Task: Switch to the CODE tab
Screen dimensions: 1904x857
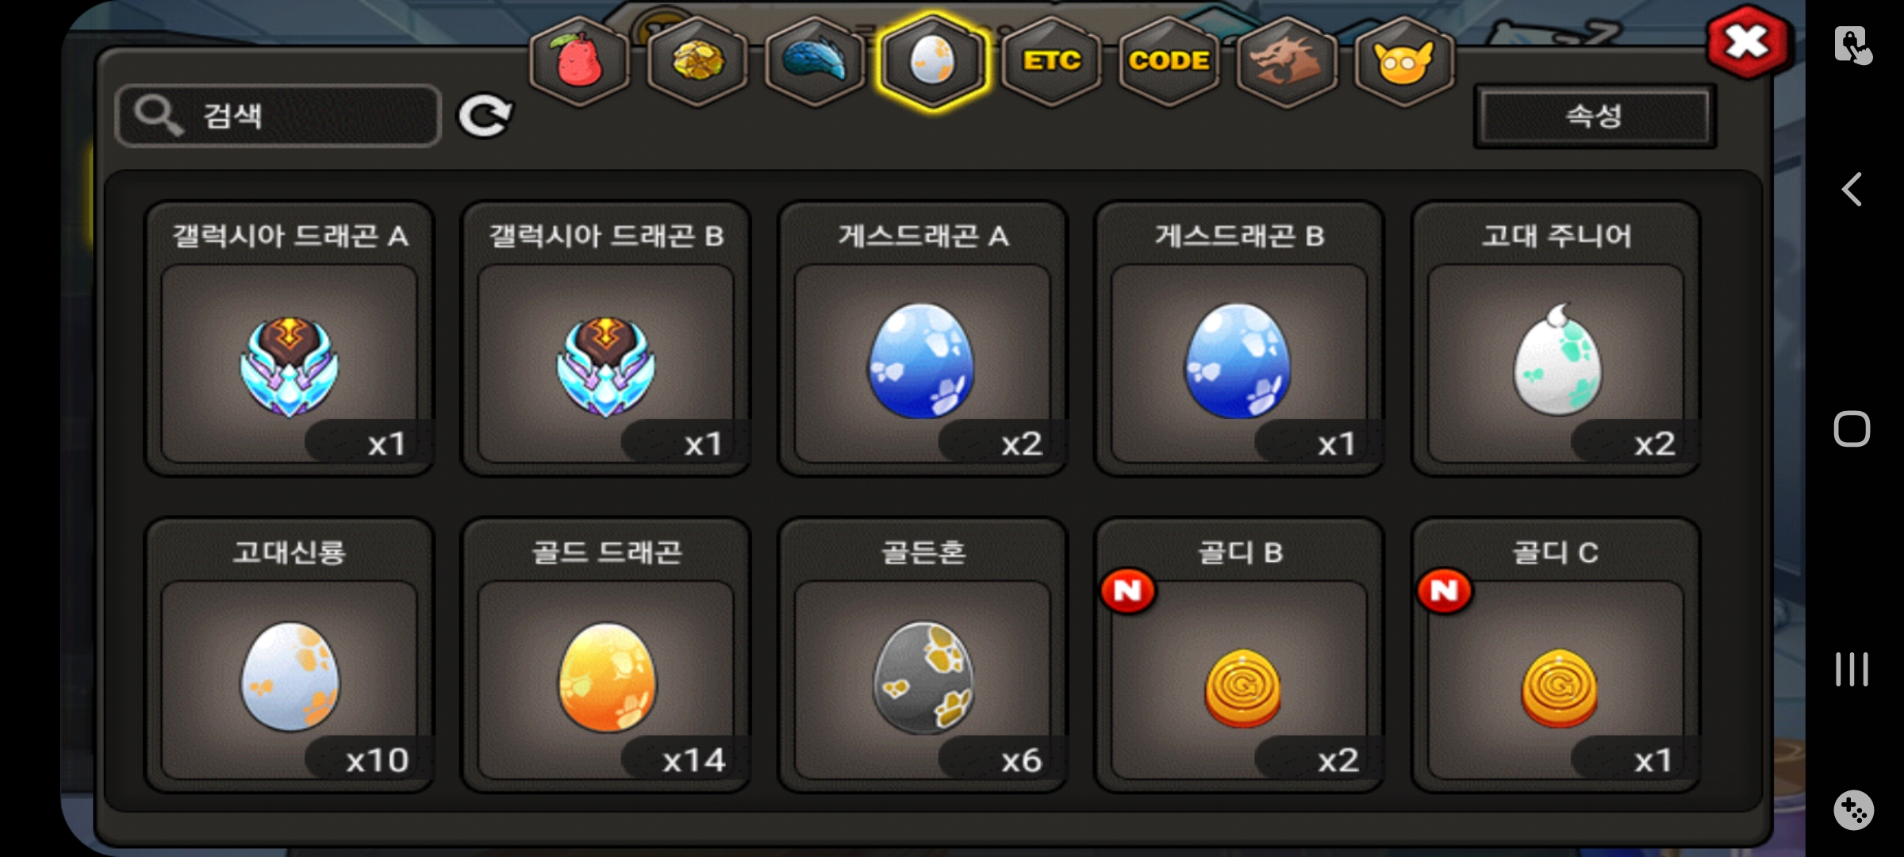Action: pyautogui.click(x=1169, y=61)
